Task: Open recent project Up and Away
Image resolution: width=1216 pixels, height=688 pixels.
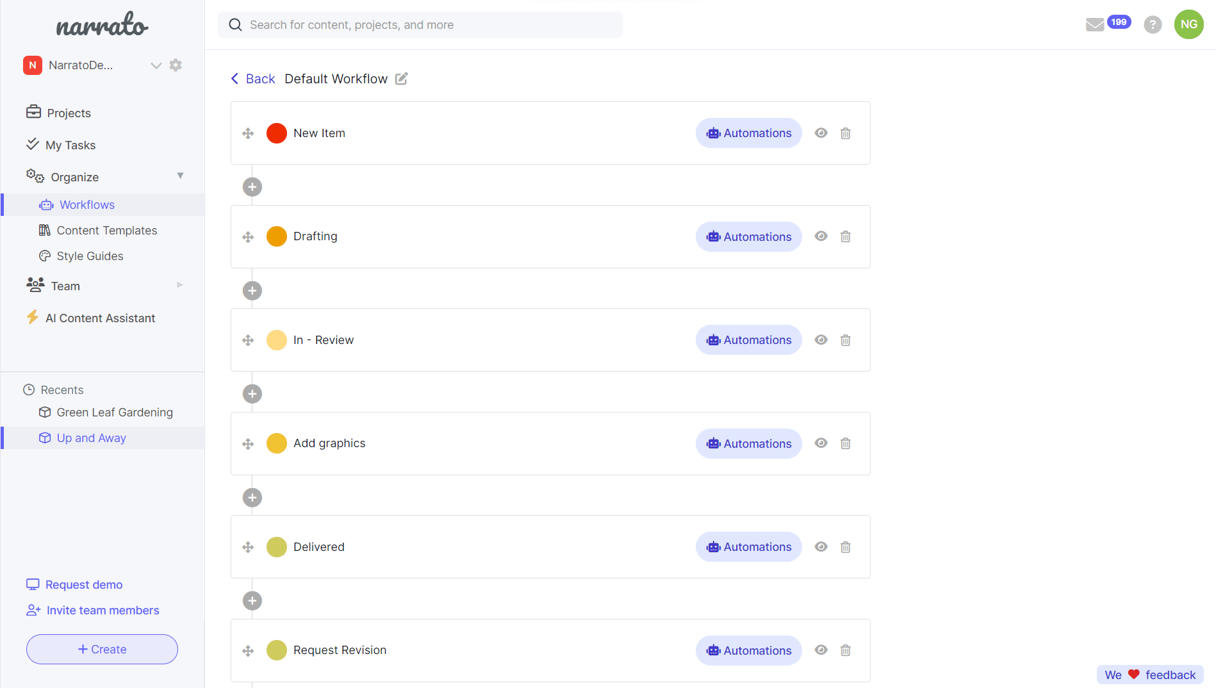Action: [103, 438]
